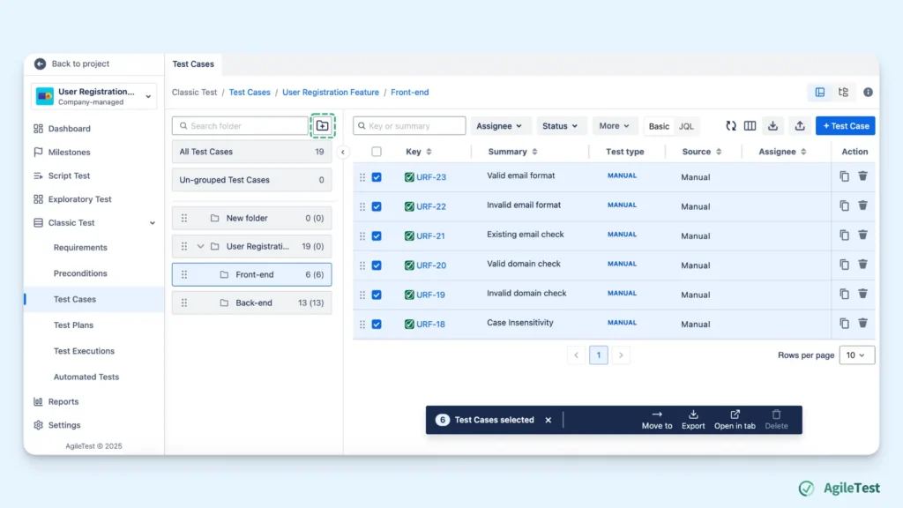Open the Assignee filter dropdown

coord(499,125)
